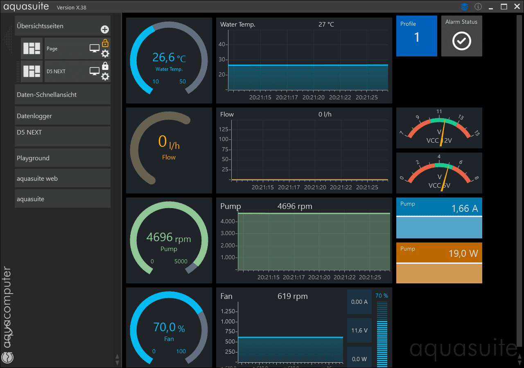524x368 pixels.
Task: Open the D5 NEXT overview layout thumbnail
Action: click(32, 72)
